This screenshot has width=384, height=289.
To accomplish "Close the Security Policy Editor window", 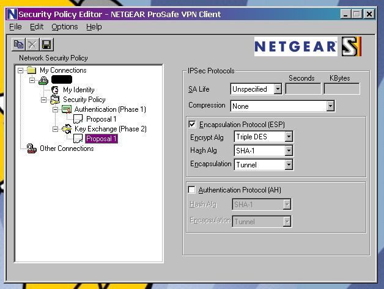I will pos(369,14).
